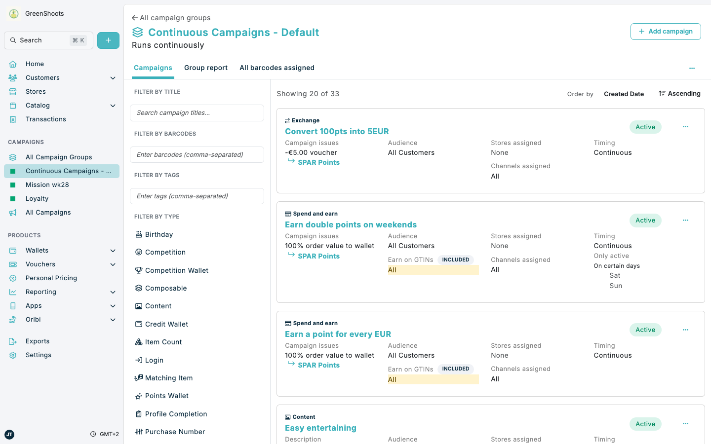Click the teal plus icon next to Search
Screen dimensions: 711x444
[x=108, y=40]
